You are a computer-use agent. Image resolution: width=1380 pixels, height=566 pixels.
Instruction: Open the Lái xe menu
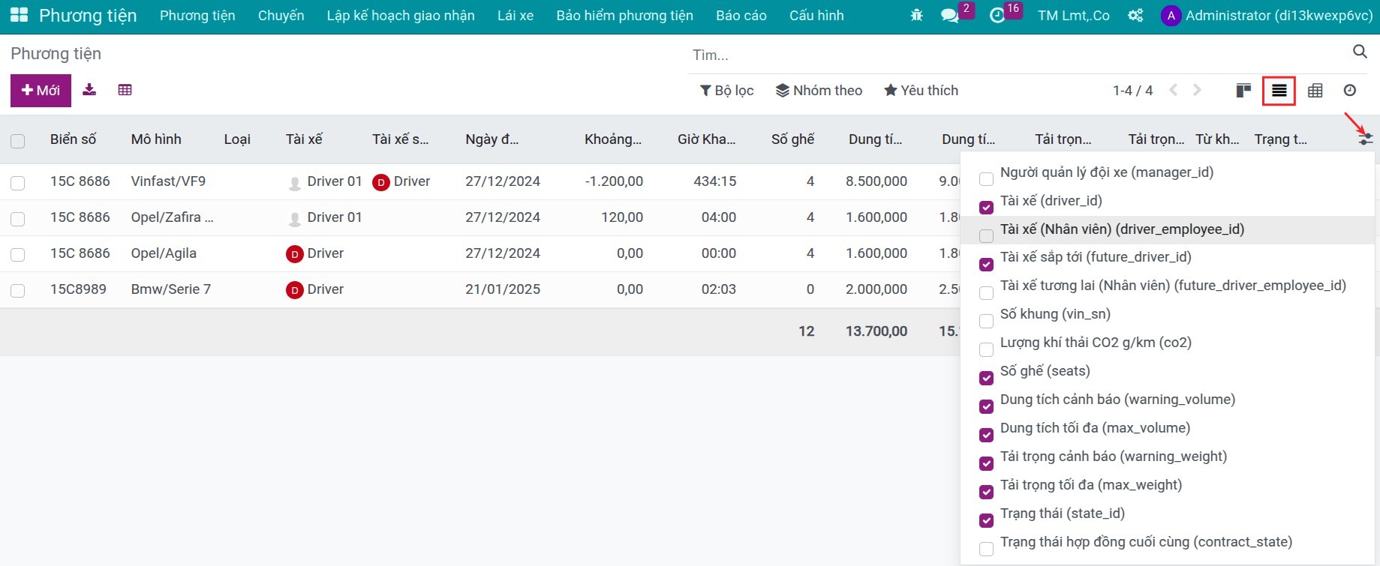pos(516,16)
